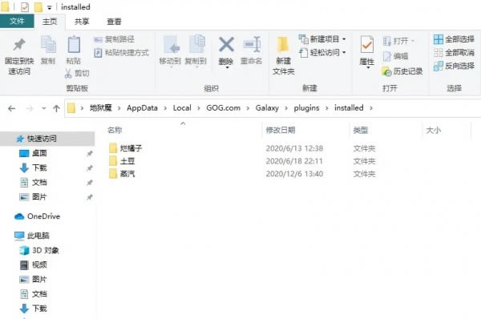The image size is (481, 319).
Task: Navigate to plugins breadcrumb
Action: pyautogui.click(x=306, y=108)
